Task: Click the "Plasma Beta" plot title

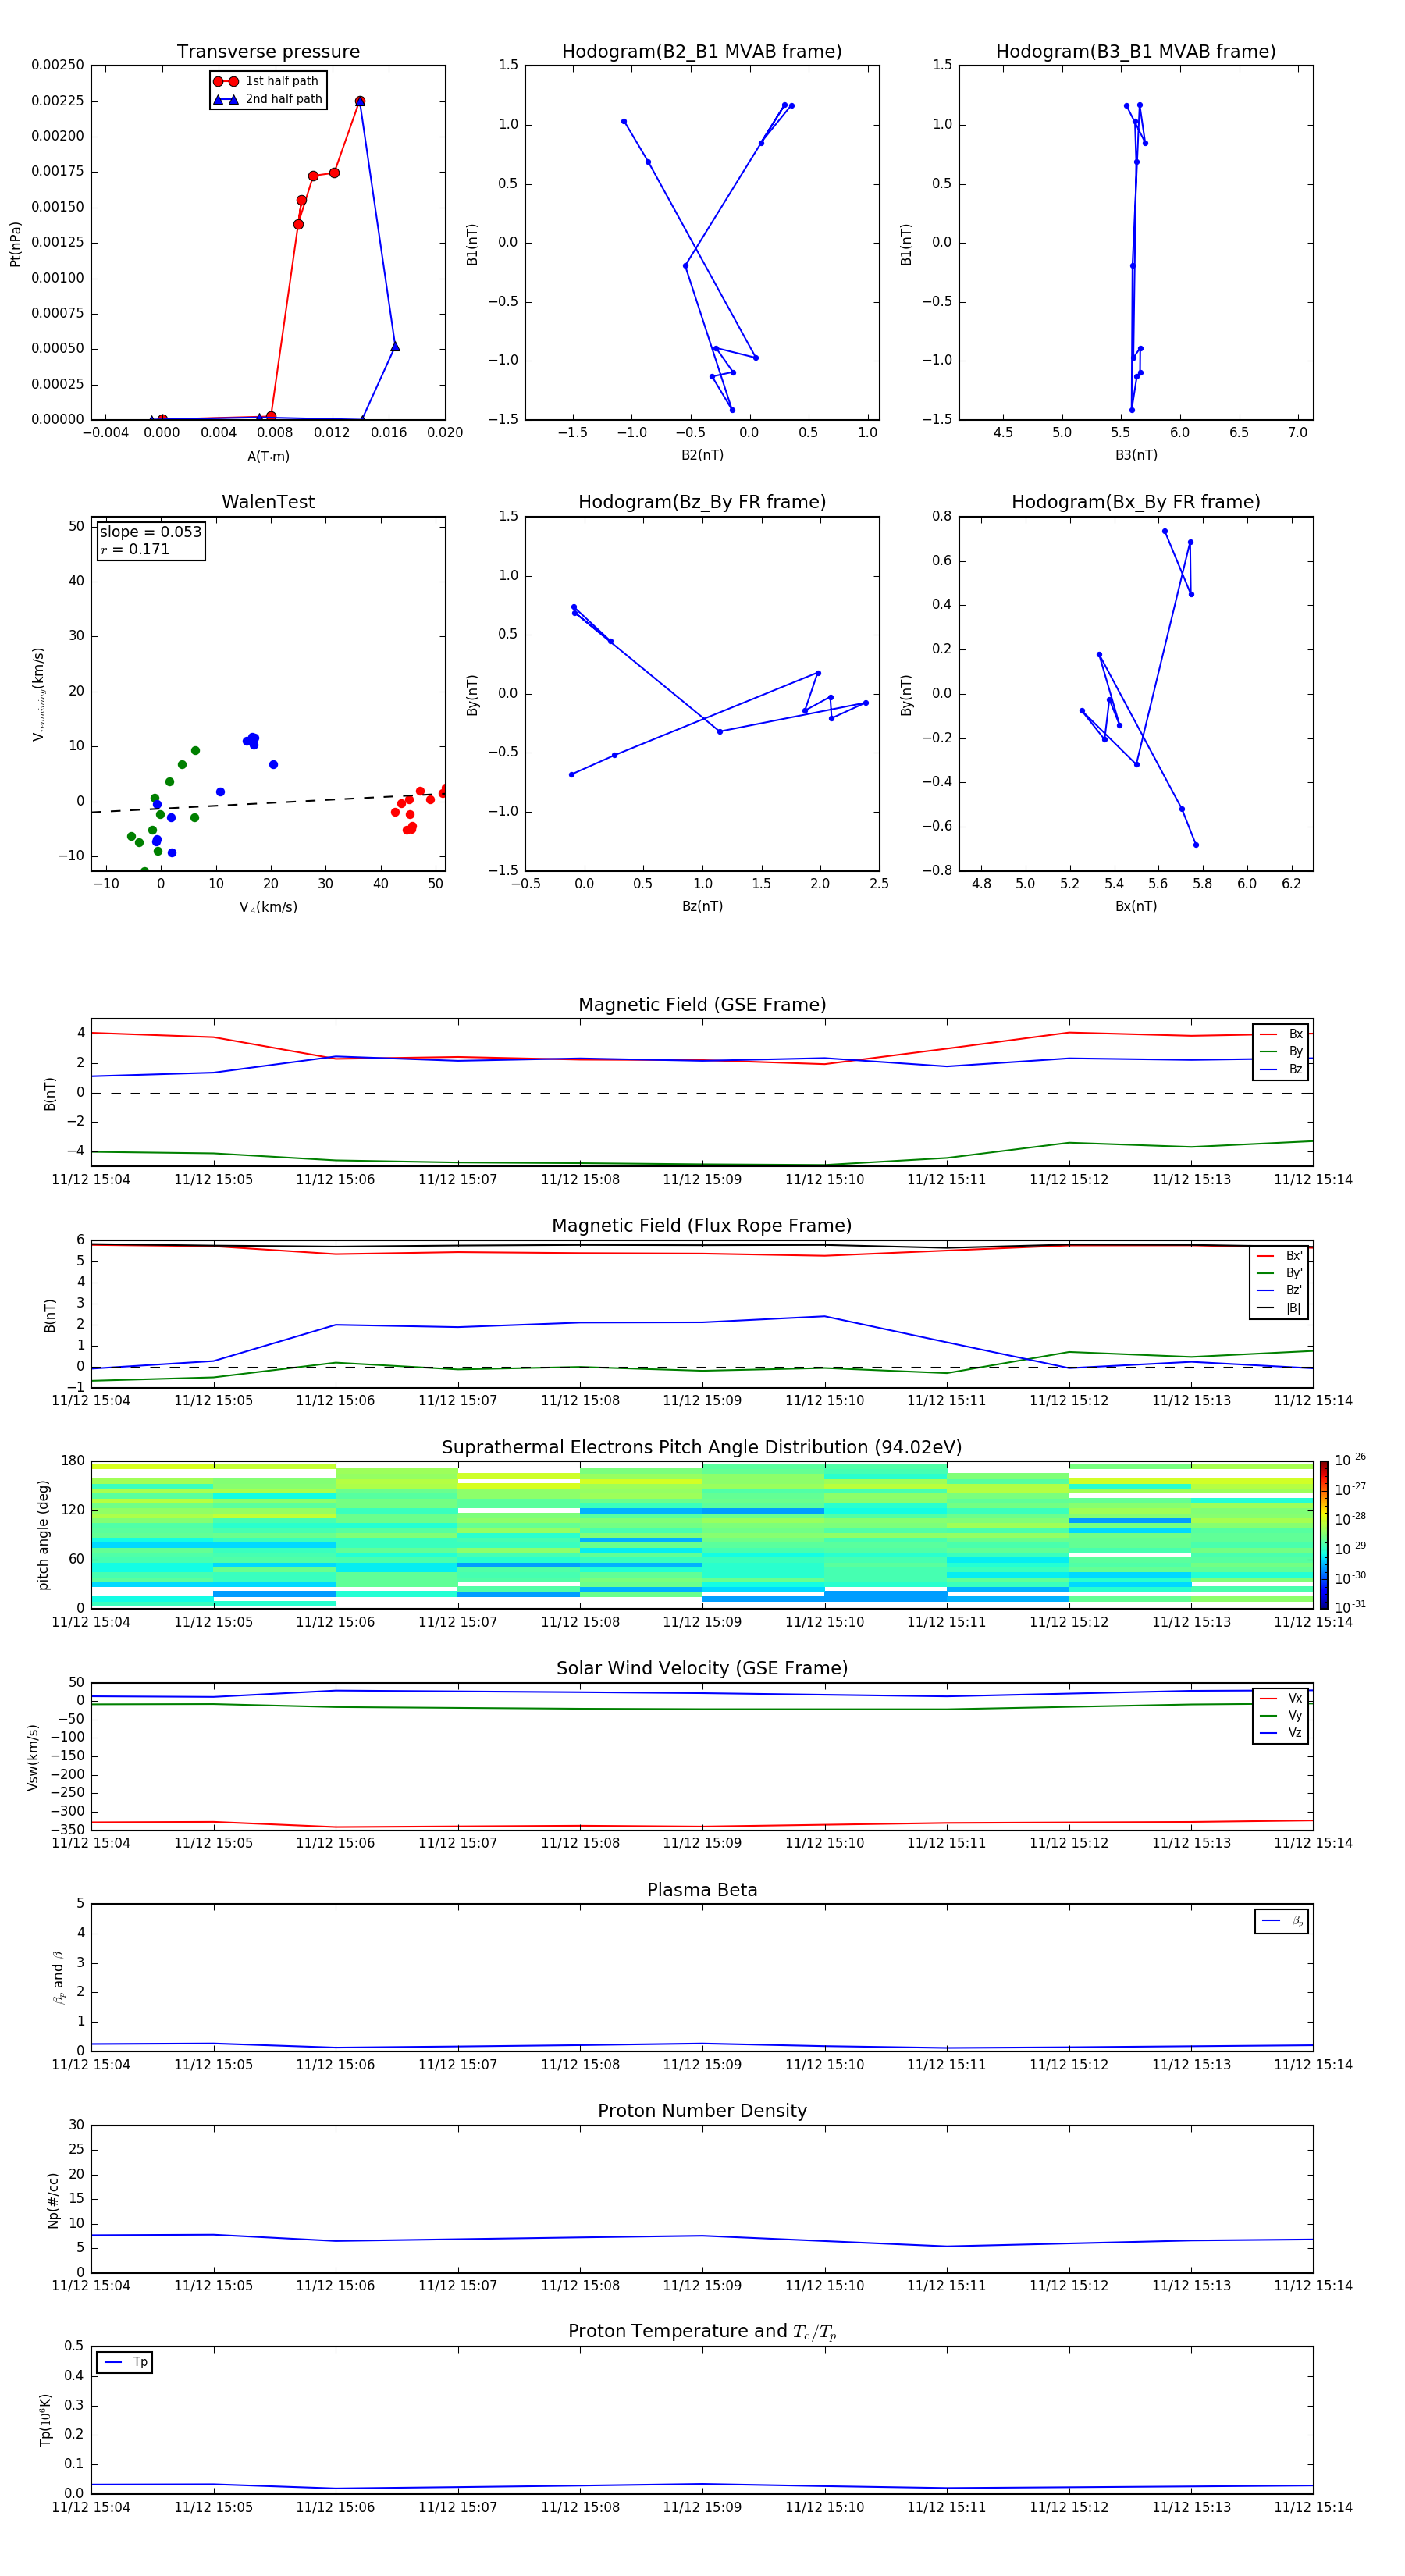Action: pos(702,1890)
